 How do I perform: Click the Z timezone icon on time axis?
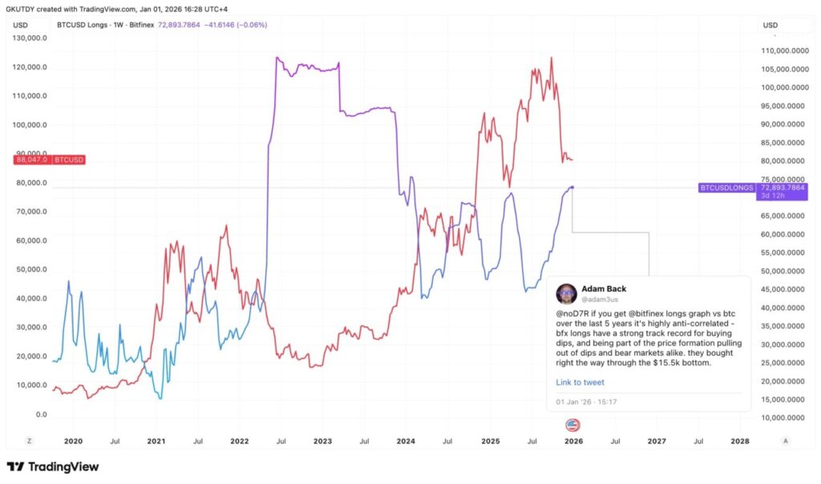tap(29, 441)
